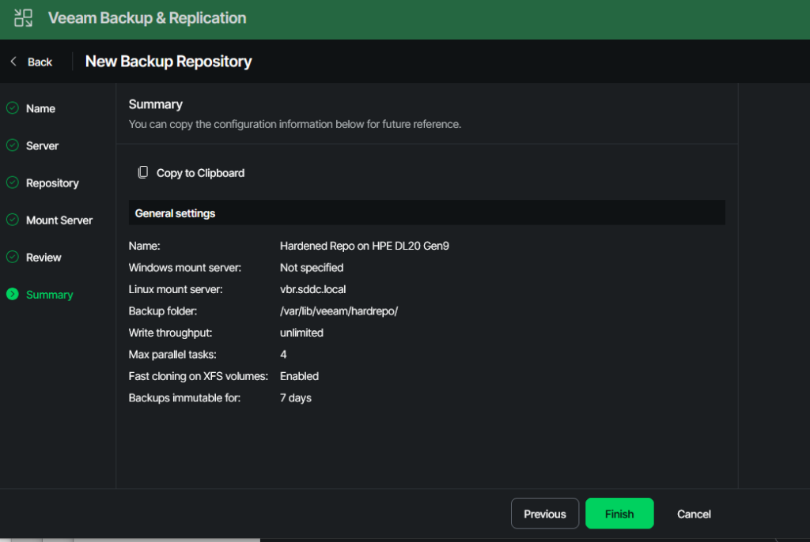Open the Server wizard step
Image resolution: width=810 pixels, height=542 pixels.
tap(42, 146)
